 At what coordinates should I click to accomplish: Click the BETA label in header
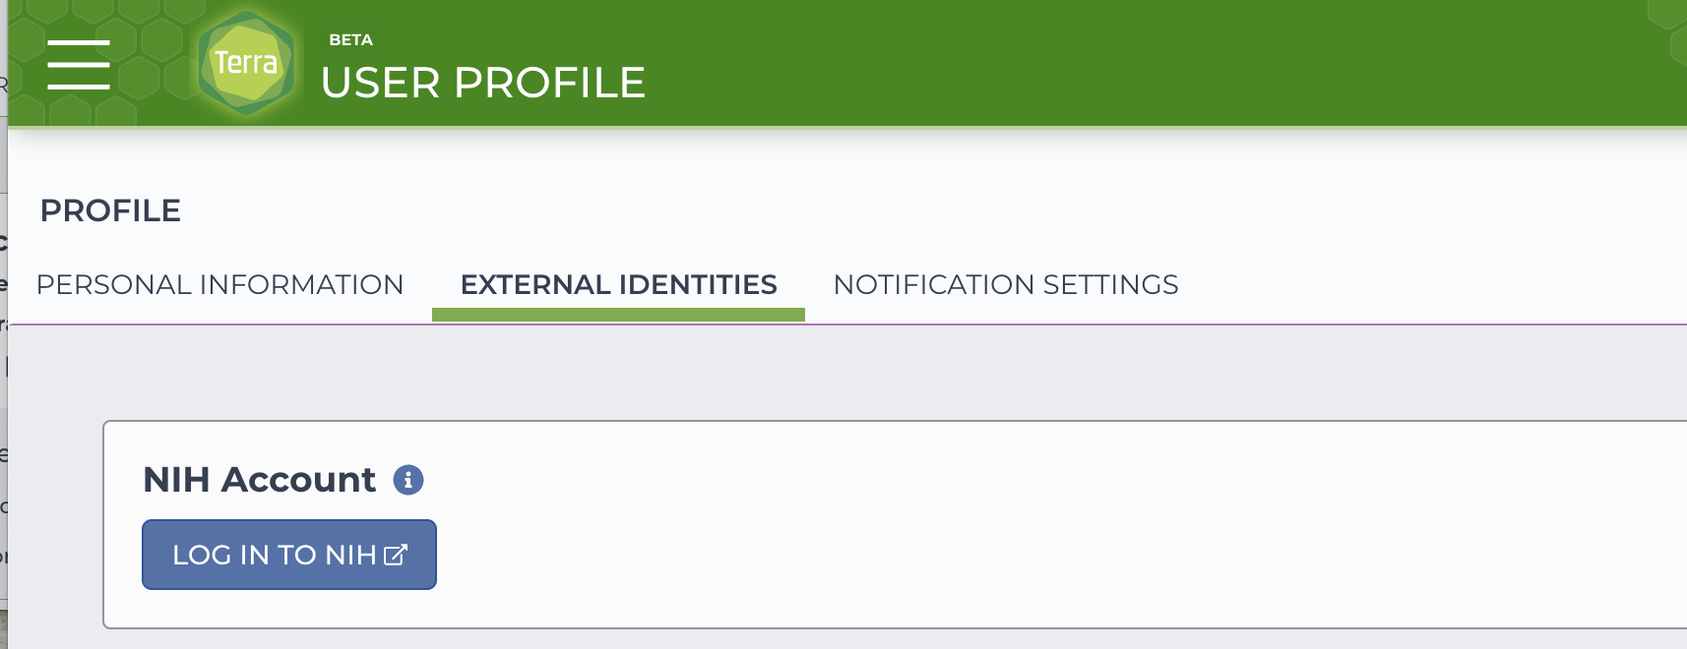[x=350, y=40]
